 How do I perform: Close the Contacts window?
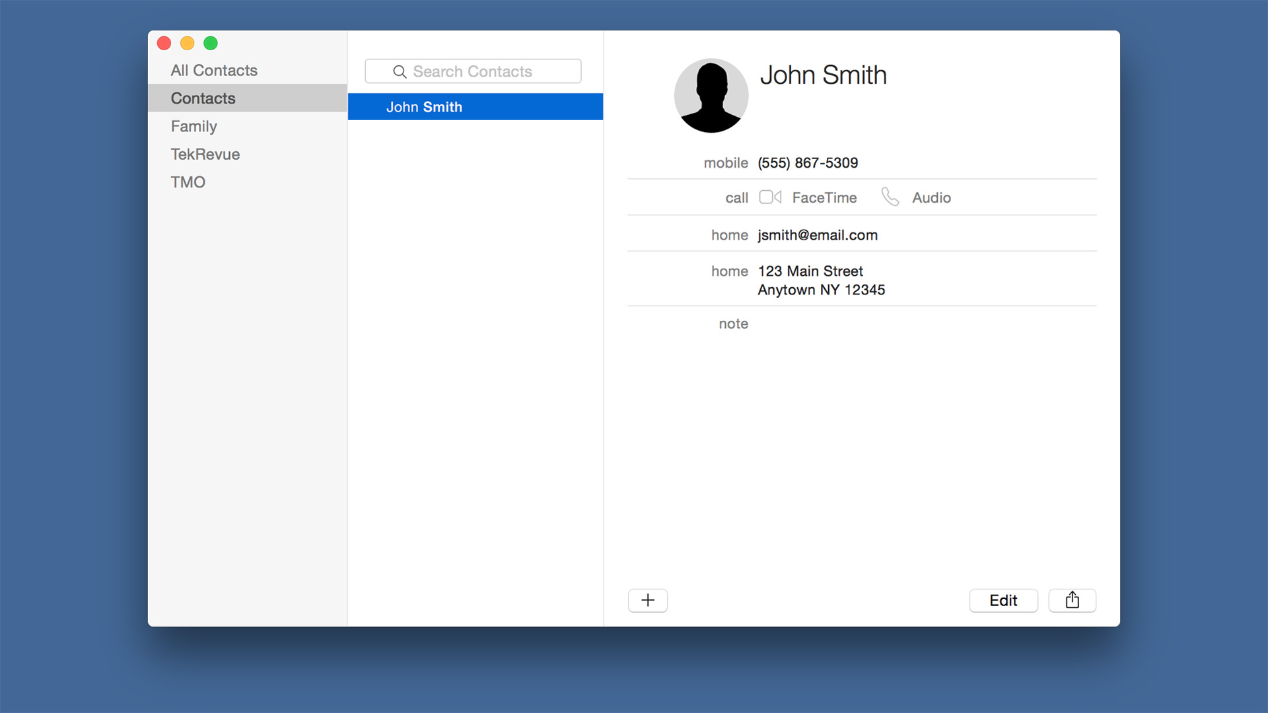pyautogui.click(x=164, y=44)
